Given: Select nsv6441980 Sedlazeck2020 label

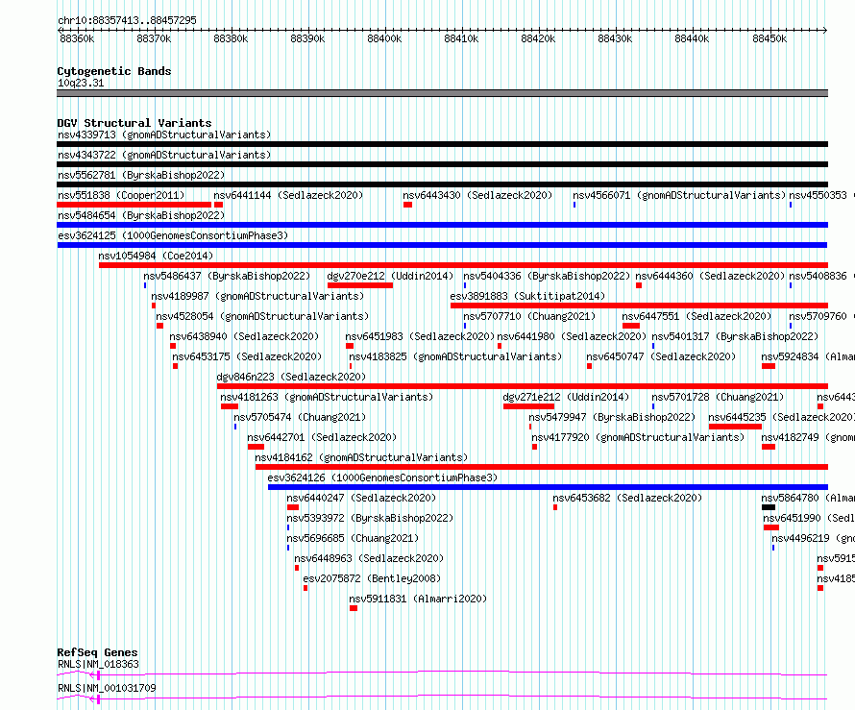Looking at the screenshot, I should (x=572, y=336).
